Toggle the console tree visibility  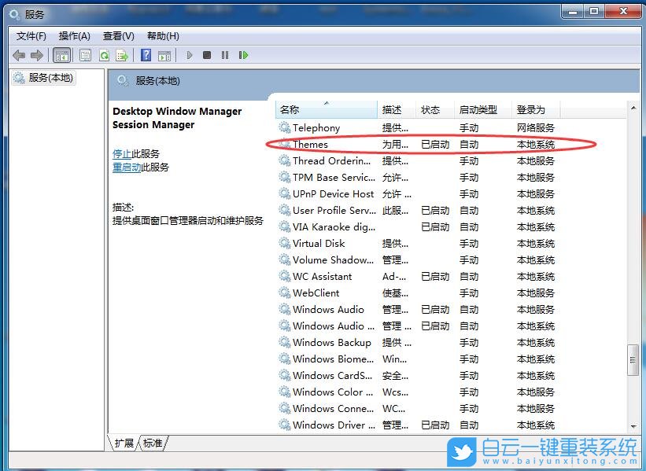pos(61,55)
